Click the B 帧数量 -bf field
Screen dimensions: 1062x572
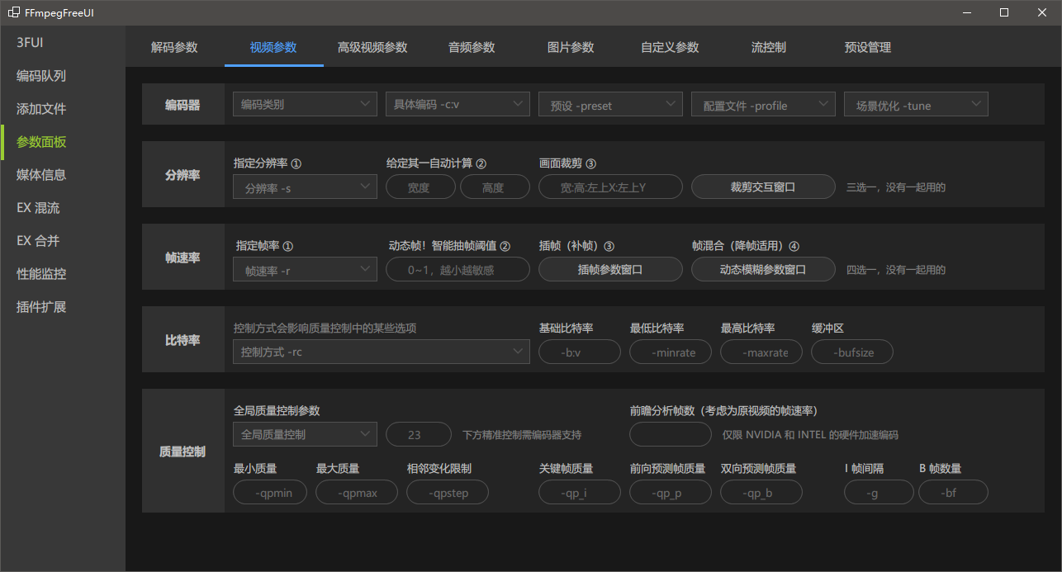[953, 492]
